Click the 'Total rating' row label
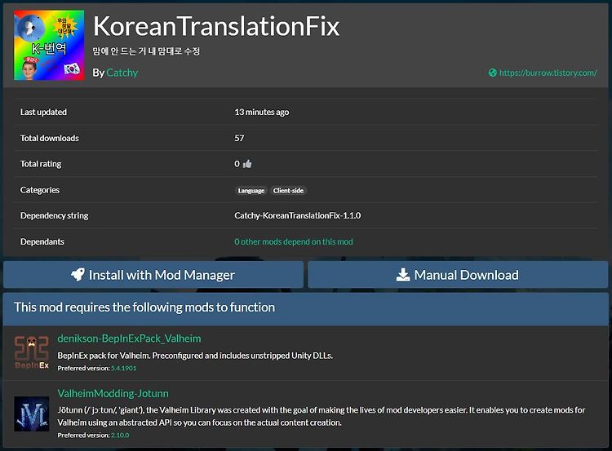The height and width of the screenshot is (451, 612). click(41, 164)
